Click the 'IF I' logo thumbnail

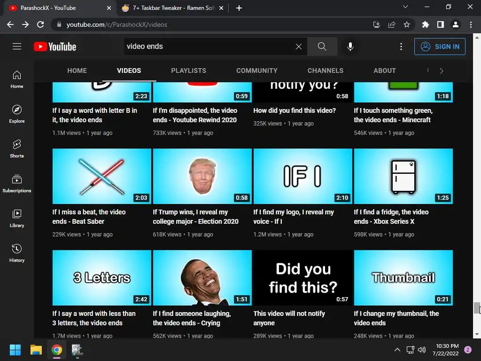point(303,176)
